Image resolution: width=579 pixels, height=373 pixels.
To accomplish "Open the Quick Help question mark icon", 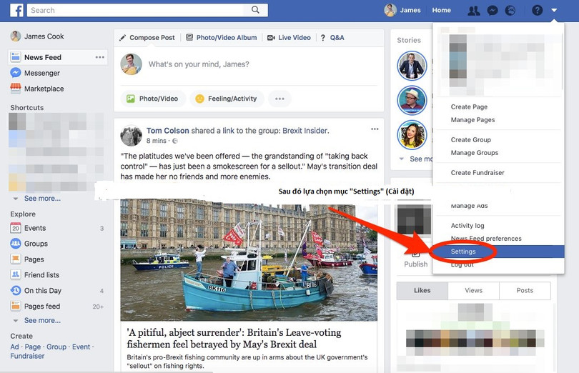I will point(537,10).
